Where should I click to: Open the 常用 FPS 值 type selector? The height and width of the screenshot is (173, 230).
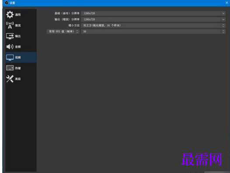63,32
